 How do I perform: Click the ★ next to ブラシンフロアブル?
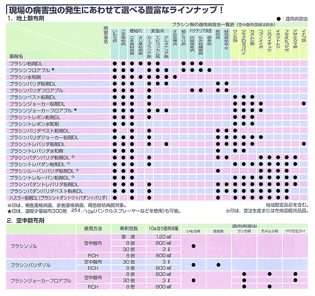[53, 70]
